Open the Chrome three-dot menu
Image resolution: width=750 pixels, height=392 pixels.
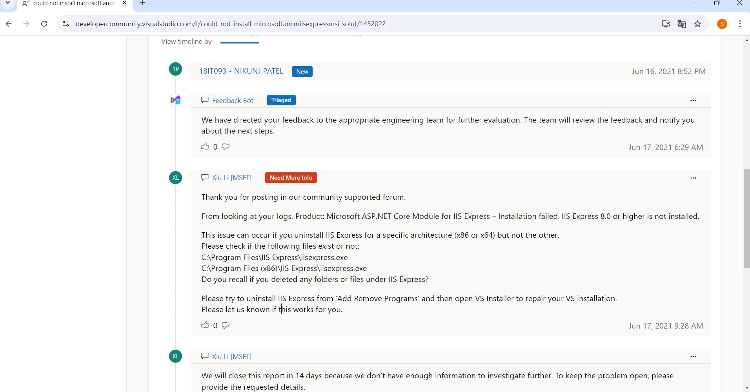tap(741, 24)
